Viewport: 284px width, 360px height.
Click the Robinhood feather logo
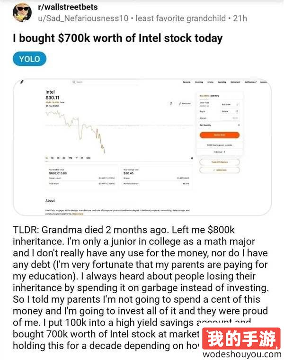click(22, 82)
